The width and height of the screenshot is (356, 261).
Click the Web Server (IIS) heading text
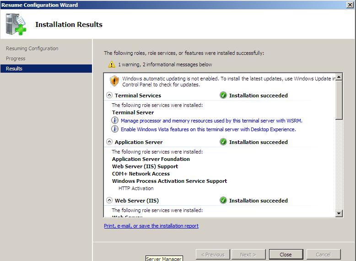137,201
